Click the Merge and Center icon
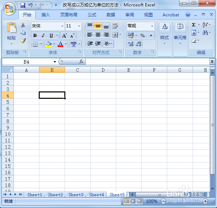 pos(115,35)
